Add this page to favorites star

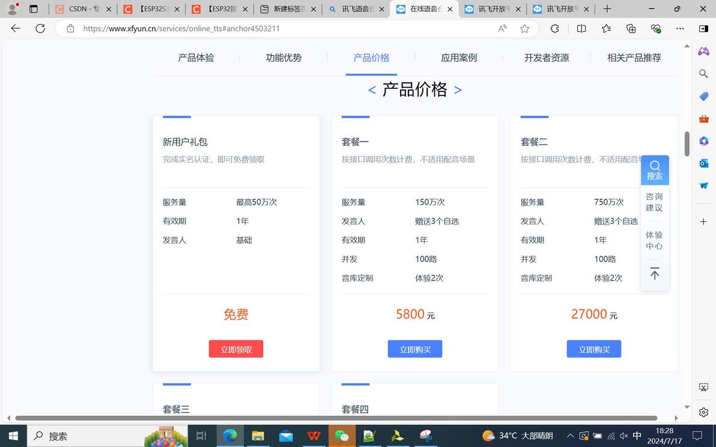coord(524,28)
